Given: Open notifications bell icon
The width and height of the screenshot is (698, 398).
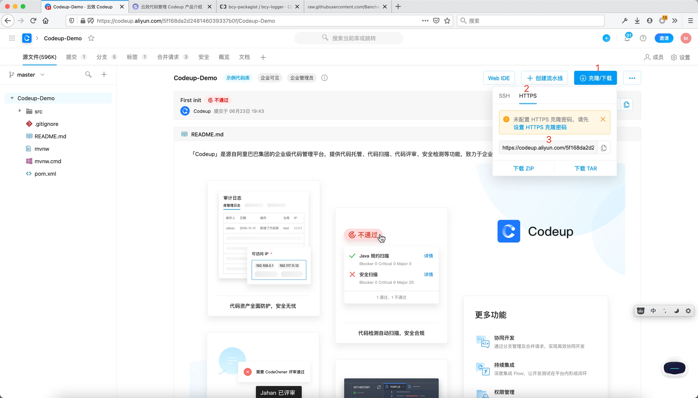Looking at the screenshot, I should click(x=627, y=38).
